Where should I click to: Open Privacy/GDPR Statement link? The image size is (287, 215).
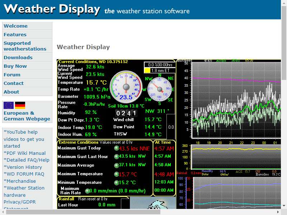click(20, 205)
